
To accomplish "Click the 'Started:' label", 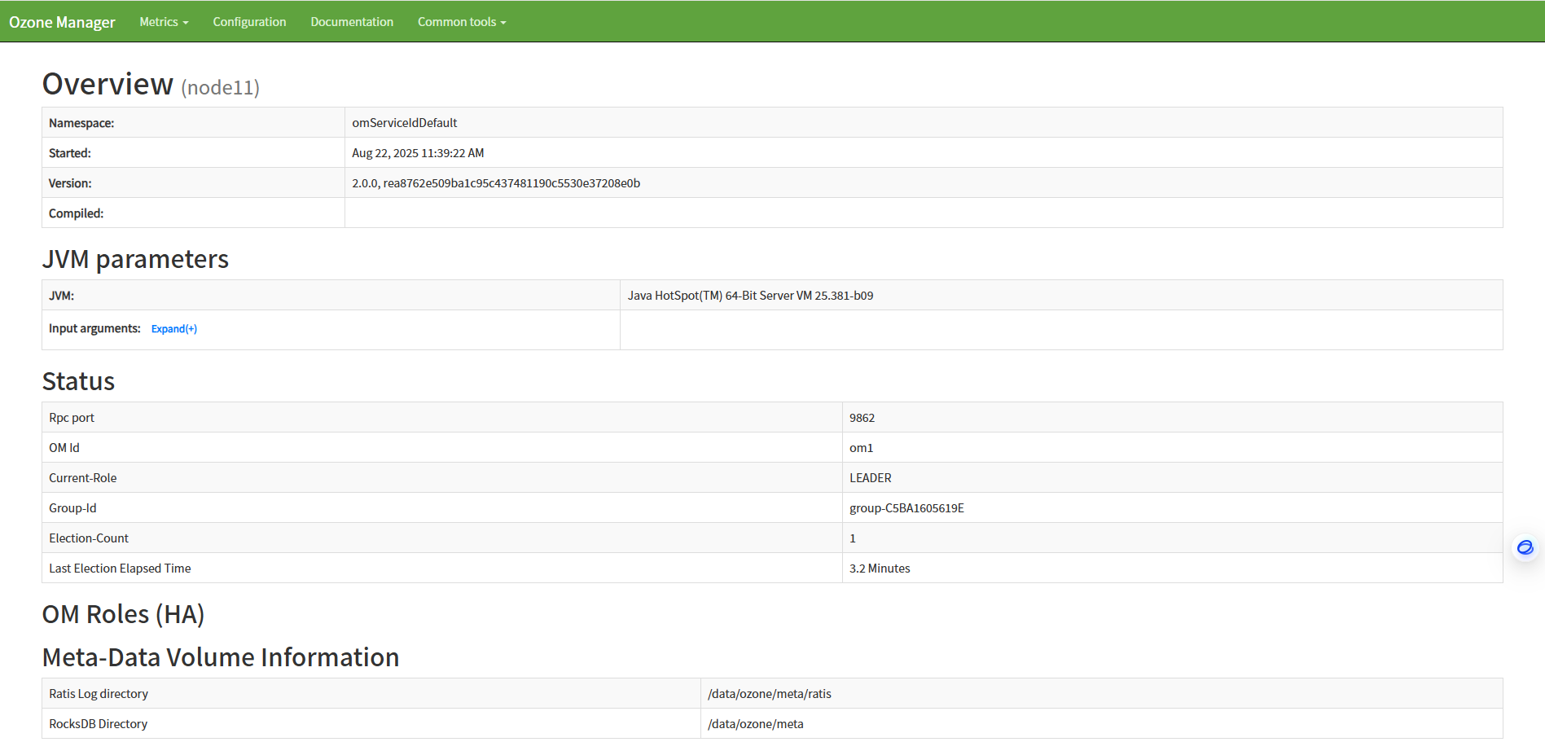I will (x=70, y=153).
